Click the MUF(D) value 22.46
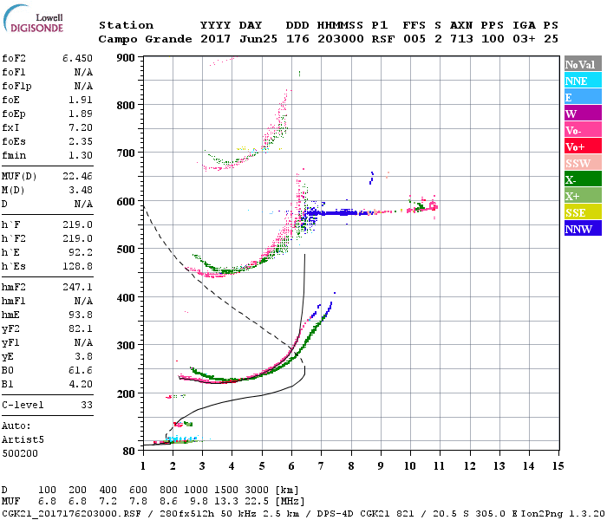The width and height of the screenshot is (607, 520). pyautogui.click(x=77, y=177)
